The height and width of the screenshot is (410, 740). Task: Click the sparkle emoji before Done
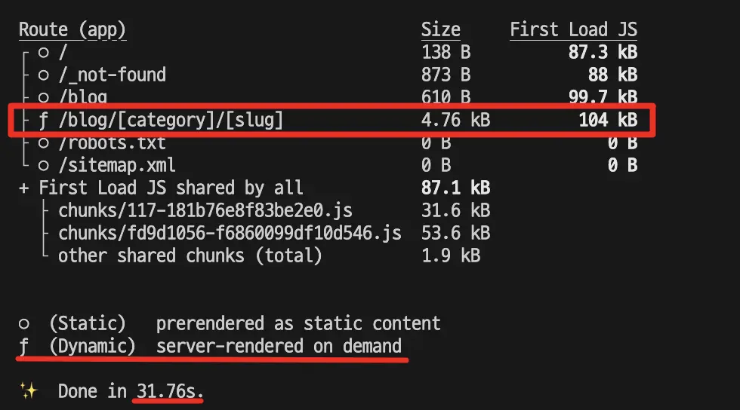click(x=29, y=391)
